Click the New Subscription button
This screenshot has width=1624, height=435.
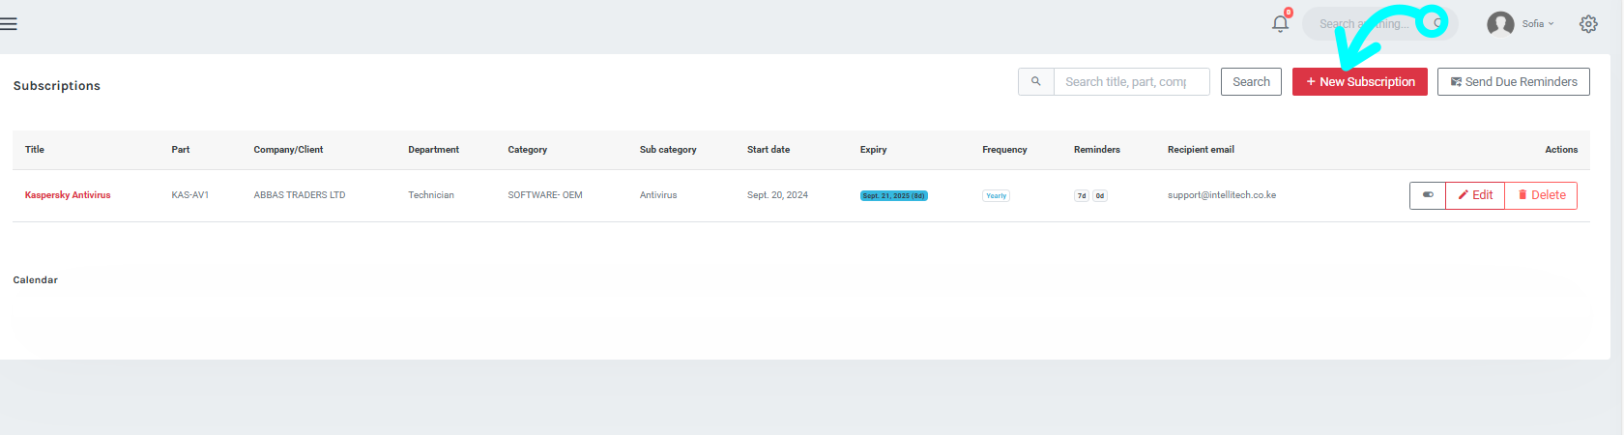click(1359, 82)
